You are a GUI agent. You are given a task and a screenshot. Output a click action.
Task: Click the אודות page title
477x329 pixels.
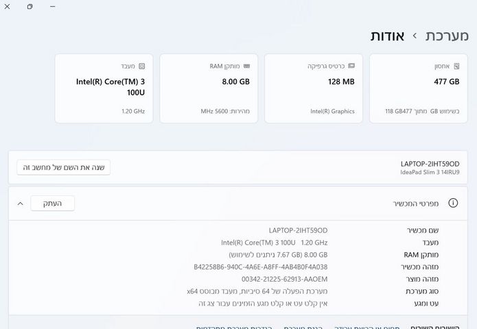coord(387,36)
